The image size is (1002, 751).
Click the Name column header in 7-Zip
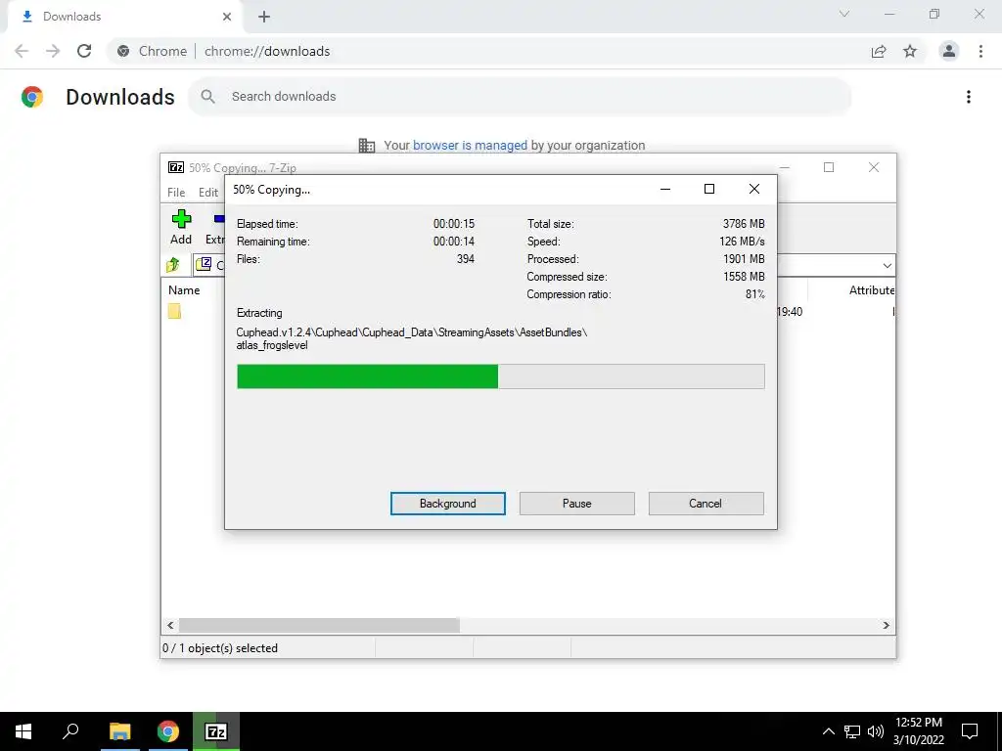184,289
